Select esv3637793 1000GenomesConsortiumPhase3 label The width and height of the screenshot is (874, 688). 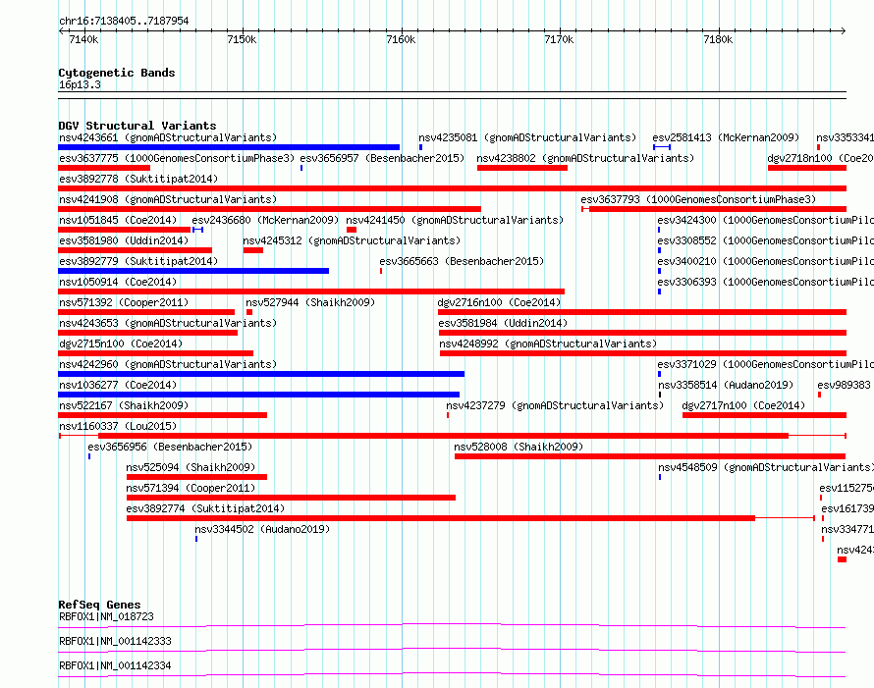coord(698,199)
